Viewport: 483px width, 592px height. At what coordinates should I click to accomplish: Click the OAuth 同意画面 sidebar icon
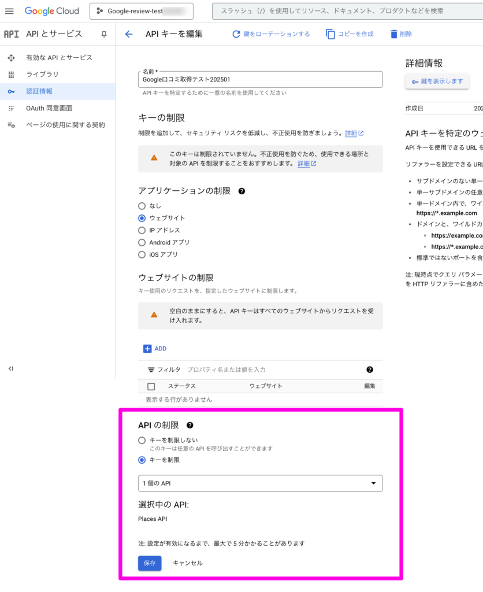[12, 108]
